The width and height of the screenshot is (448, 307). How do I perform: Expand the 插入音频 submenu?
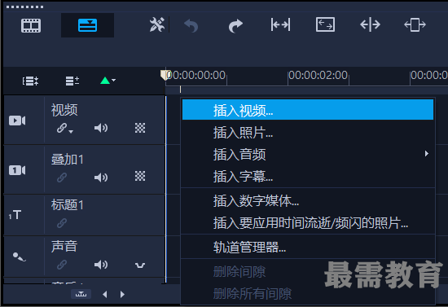point(308,154)
